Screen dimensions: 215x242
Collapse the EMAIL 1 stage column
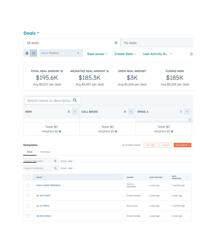pyautogui.click(x=187, y=112)
